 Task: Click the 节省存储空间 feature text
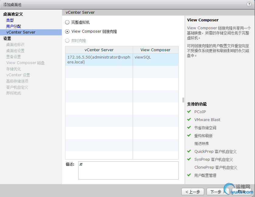205,128
